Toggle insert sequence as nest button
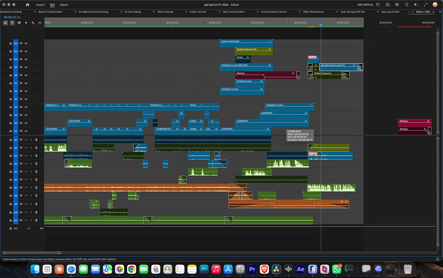Screen dimensions: 443x278 pyautogui.click(x=5, y=23)
